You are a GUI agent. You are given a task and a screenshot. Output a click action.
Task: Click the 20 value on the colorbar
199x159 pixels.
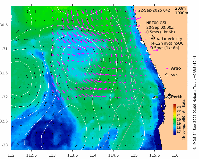[x=179, y=120]
